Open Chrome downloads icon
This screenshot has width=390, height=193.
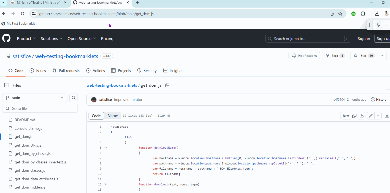[377, 14]
